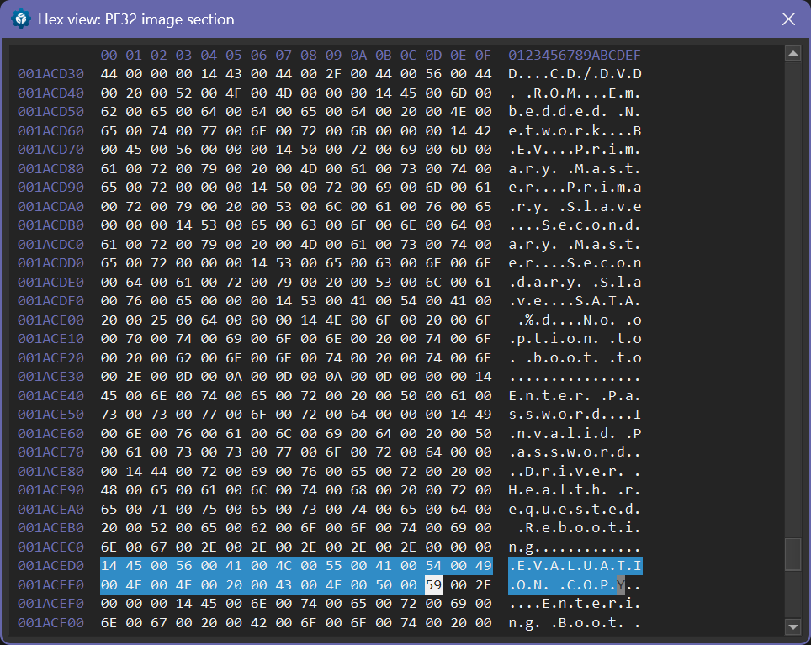Select byte 71 in row 001ACEA0

pyautogui.click(x=159, y=509)
